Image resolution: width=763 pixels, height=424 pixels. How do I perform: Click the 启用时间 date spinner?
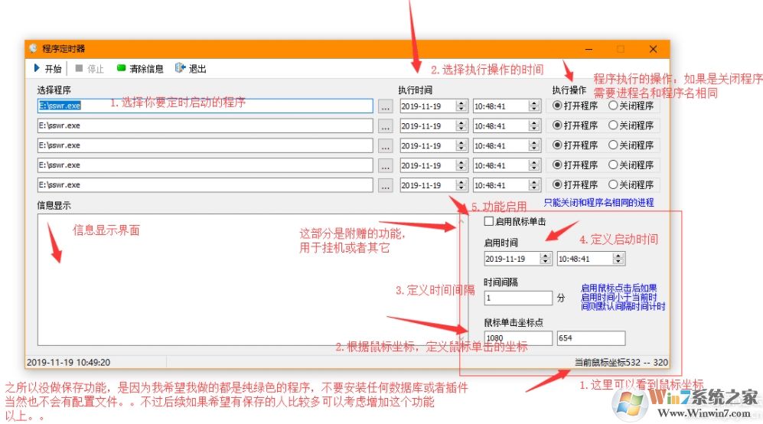tap(546, 259)
